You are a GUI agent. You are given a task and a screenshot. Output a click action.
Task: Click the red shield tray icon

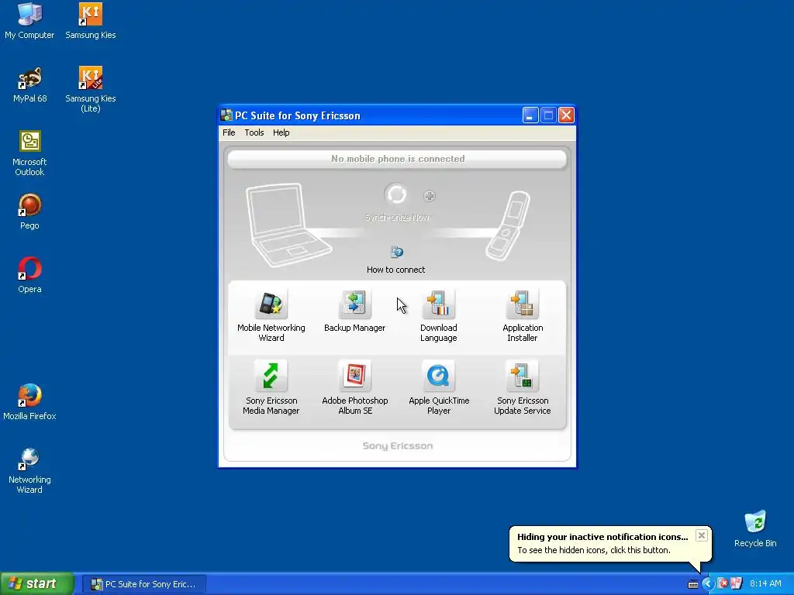click(x=723, y=584)
